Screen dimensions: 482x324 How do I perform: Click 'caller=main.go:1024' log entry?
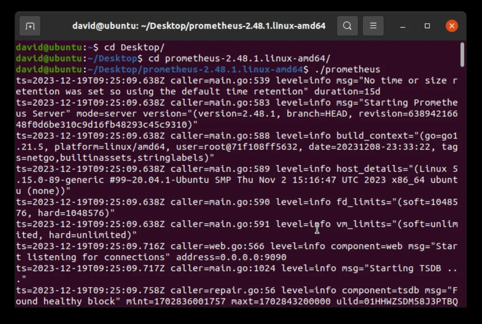tap(223, 268)
